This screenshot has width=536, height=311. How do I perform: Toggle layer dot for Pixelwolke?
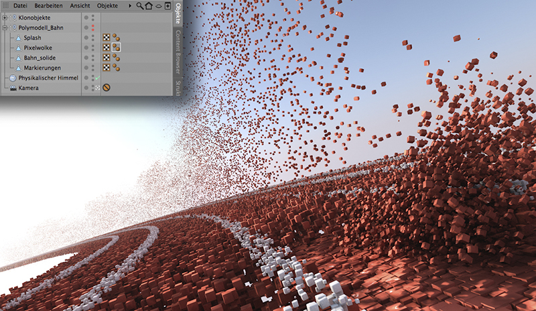(x=86, y=48)
